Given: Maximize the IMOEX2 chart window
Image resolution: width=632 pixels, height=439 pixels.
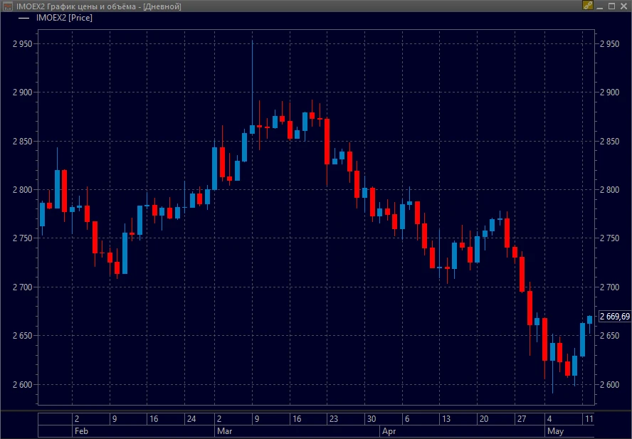Looking at the screenshot, I should pos(611,6).
